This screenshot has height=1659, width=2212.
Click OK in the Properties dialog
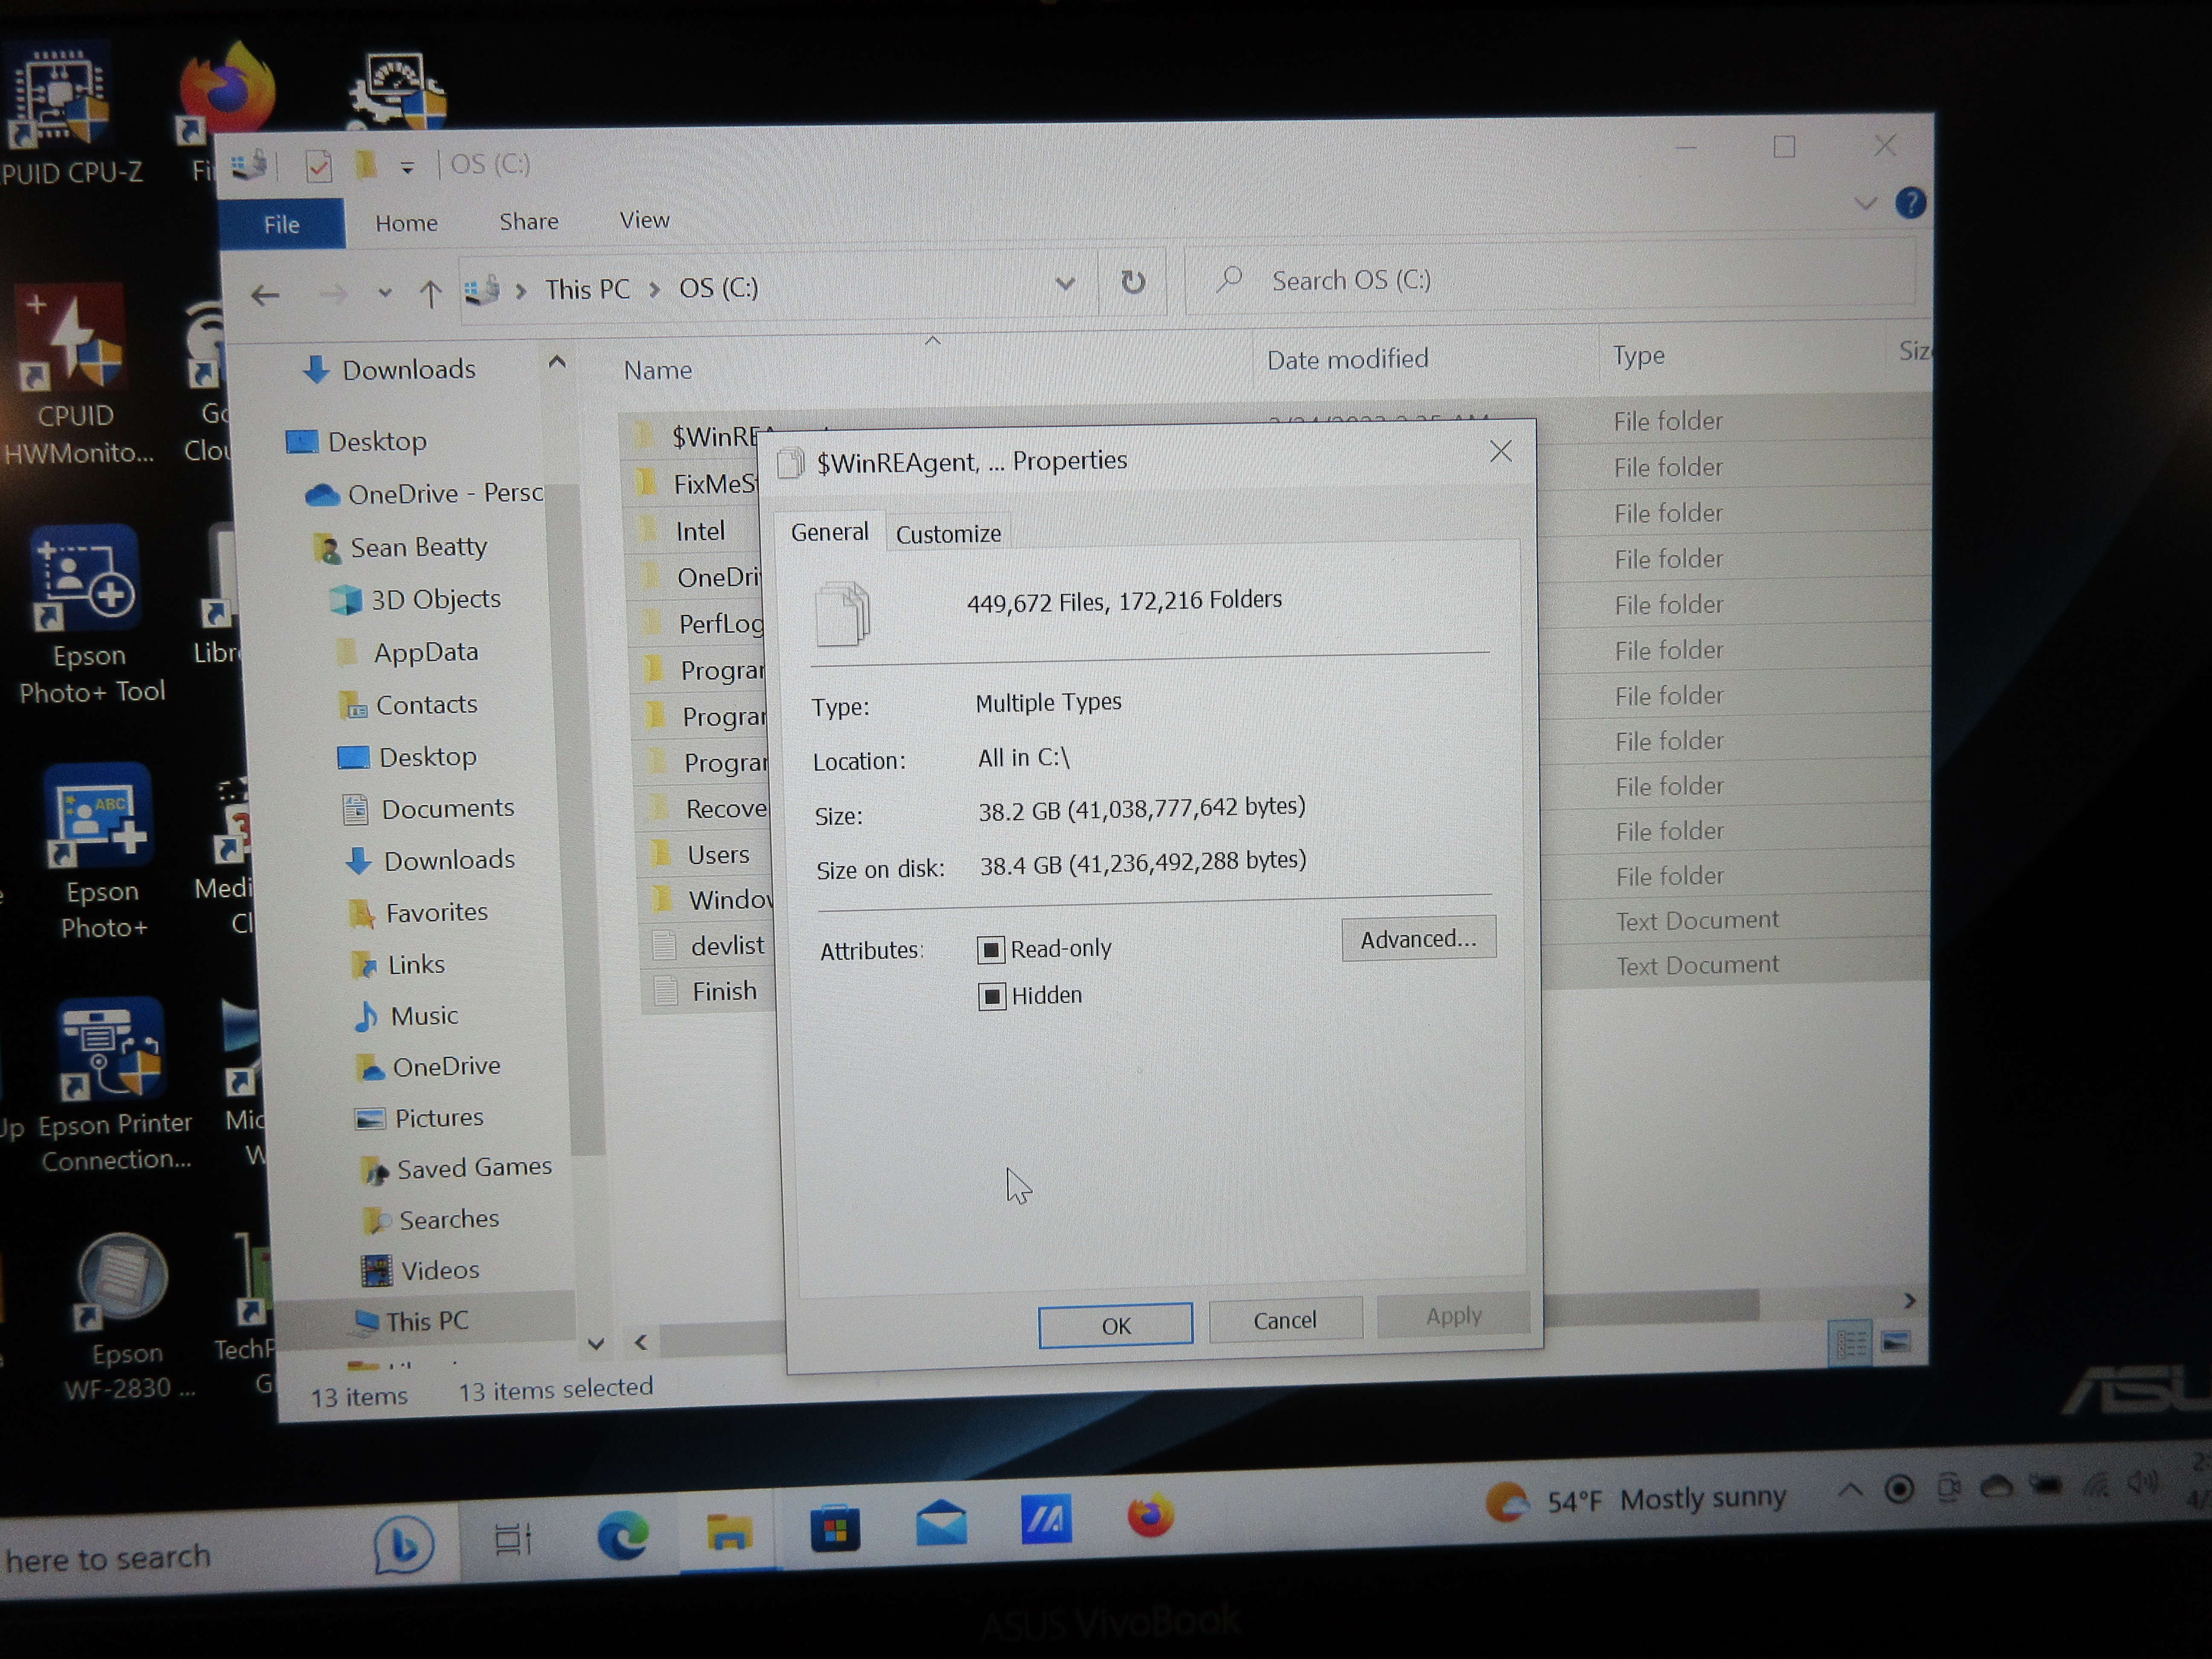click(1115, 1325)
